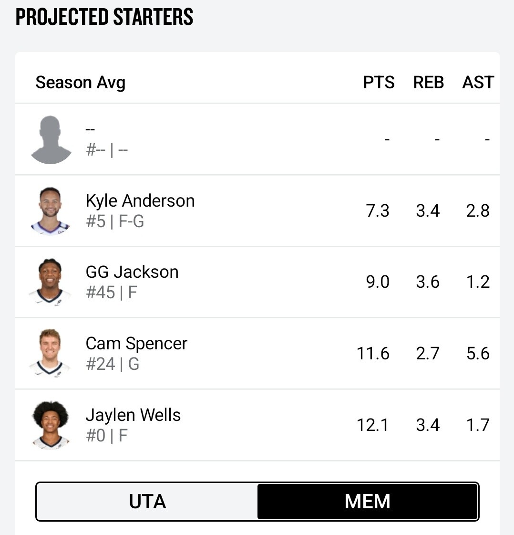Tap Kyle Anderson's headshot photo
The height and width of the screenshot is (535, 514).
pos(51,211)
